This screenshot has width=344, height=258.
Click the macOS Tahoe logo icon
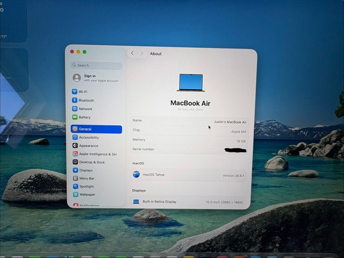click(136, 174)
